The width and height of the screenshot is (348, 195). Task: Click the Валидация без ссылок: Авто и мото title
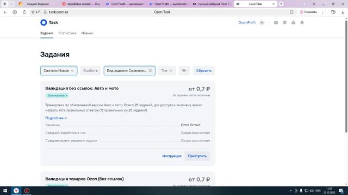click(x=82, y=88)
